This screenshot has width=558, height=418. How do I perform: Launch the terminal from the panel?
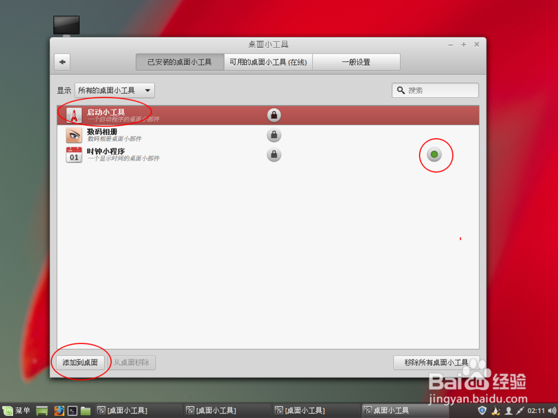click(x=73, y=411)
